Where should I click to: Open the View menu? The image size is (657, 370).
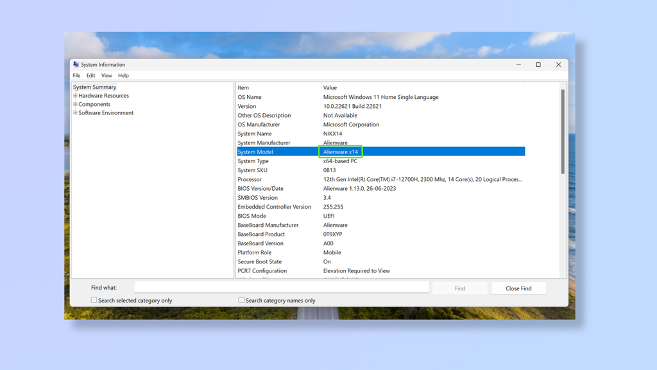tap(107, 75)
